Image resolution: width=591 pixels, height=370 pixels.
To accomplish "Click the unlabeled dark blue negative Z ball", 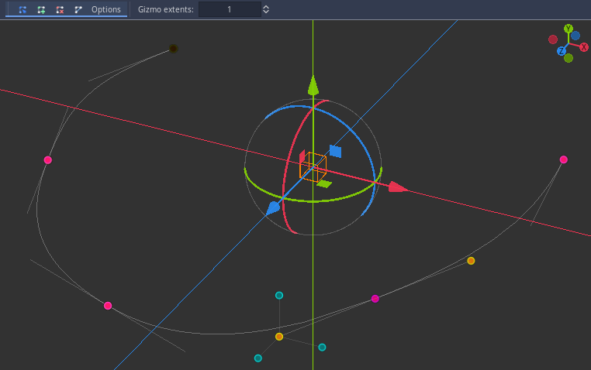I will 575,36.
